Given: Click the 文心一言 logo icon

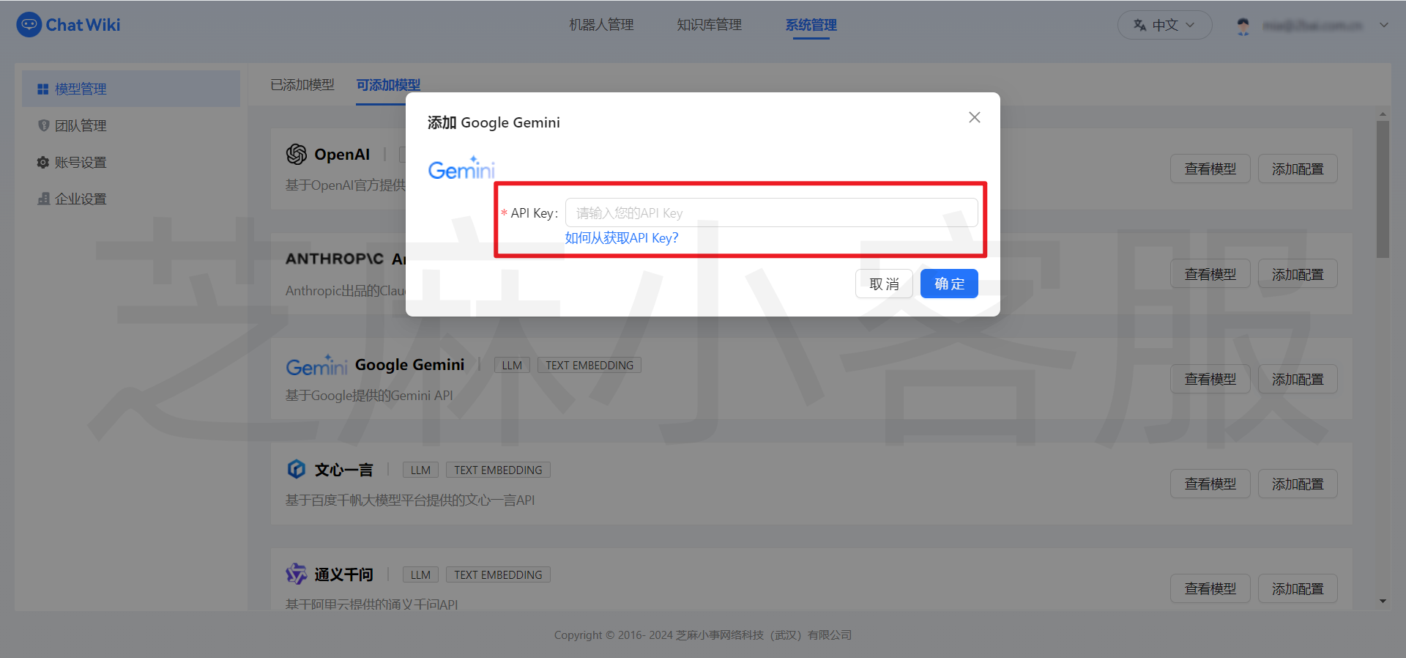Looking at the screenshot, I should point(297,469).
